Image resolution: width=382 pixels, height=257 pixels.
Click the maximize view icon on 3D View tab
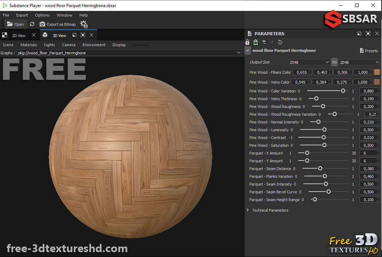[83, 35]
